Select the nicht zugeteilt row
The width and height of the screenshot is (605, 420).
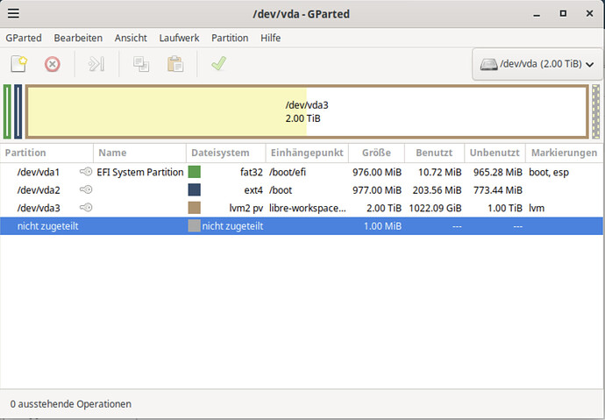(263, 226)
